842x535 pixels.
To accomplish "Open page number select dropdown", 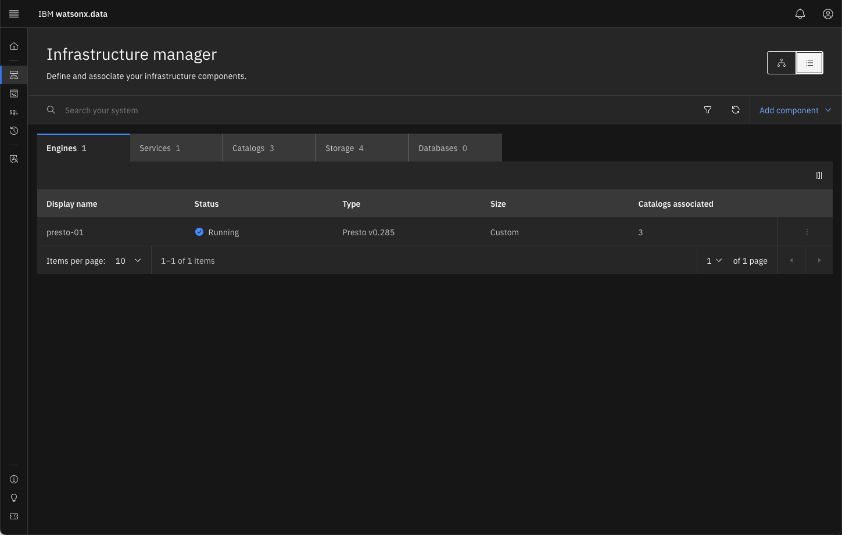I will click(x=714, y=261).
